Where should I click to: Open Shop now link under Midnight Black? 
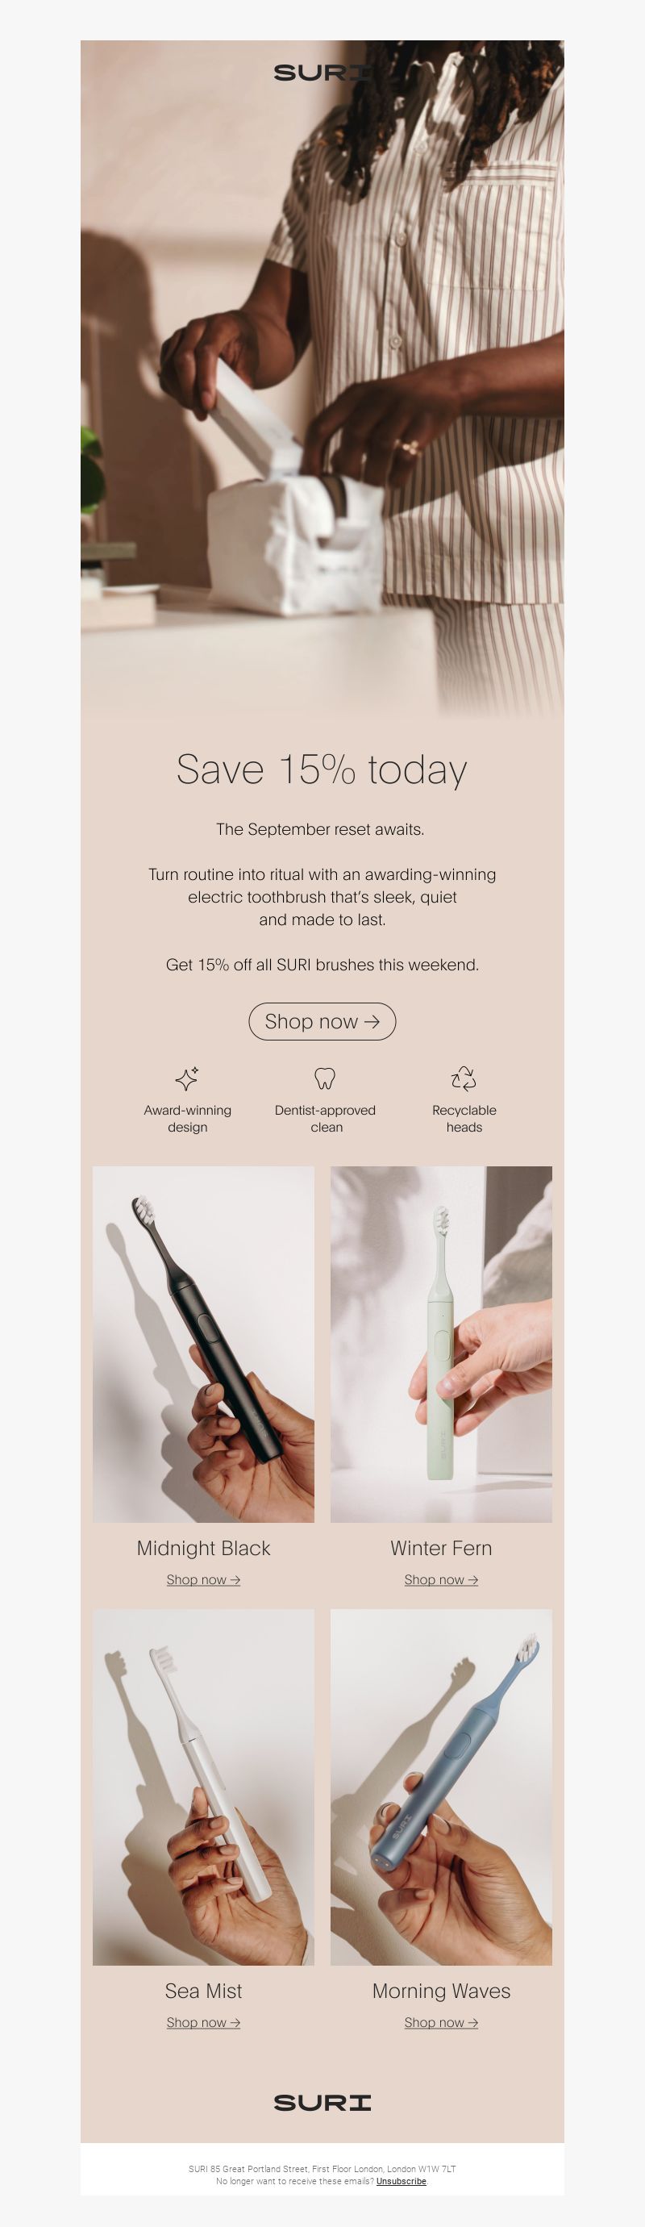pyautogui.click(x=203, y=1579)
